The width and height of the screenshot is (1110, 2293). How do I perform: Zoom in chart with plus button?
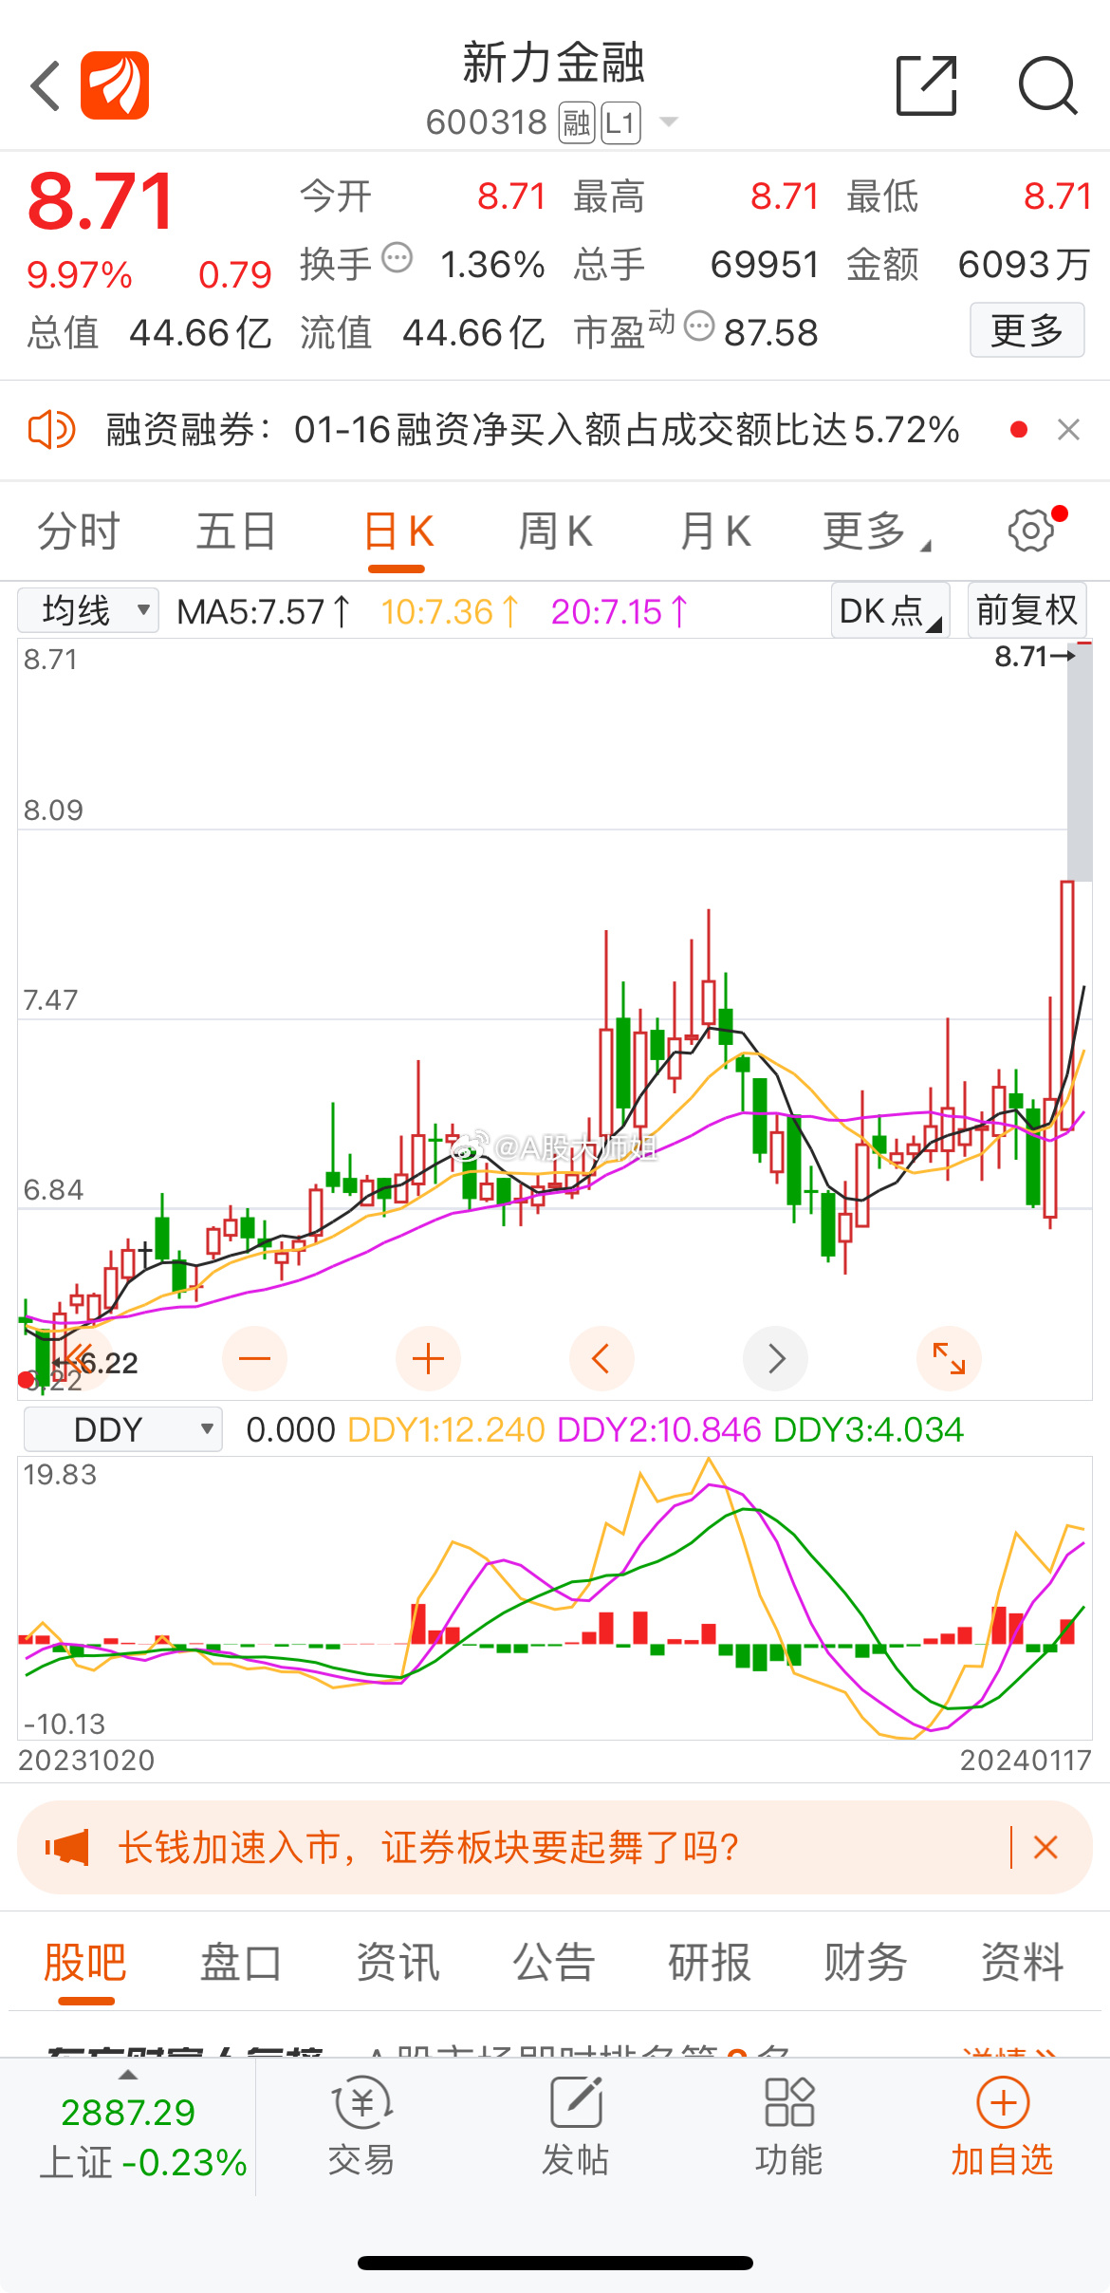pos(428,1358)
